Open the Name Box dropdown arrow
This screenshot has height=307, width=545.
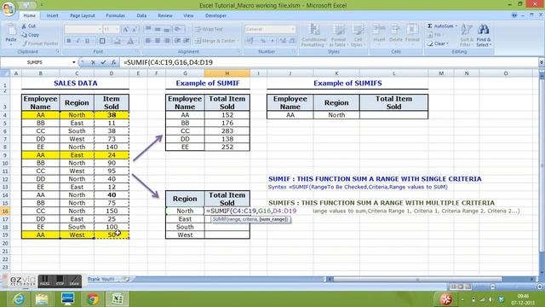74,62
